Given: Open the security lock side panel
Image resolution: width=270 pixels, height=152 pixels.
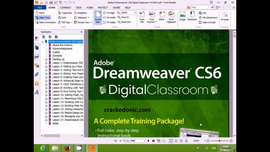Looking at the screenshot, I should pos(37,83).
